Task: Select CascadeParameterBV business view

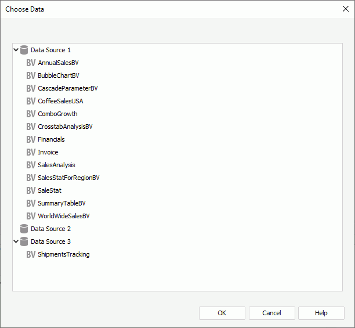Action: pyautogui.click(x=68, y=88)
